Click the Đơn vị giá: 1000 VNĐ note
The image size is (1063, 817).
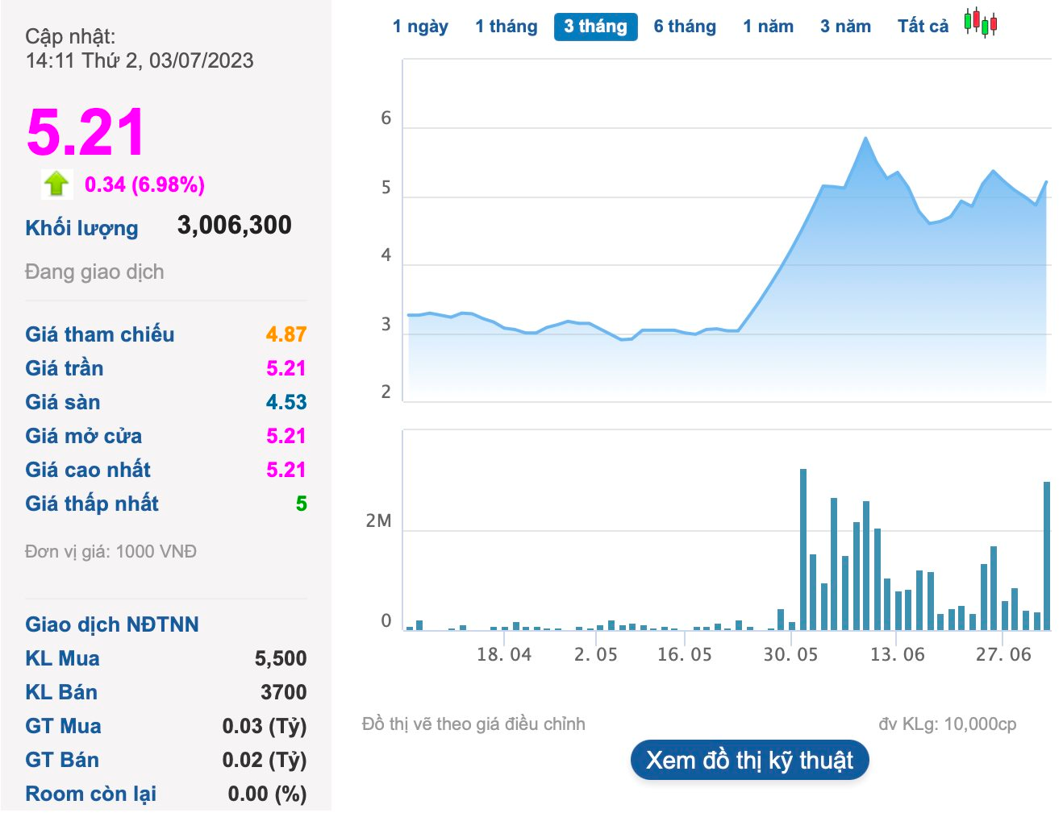coord(110,552)
